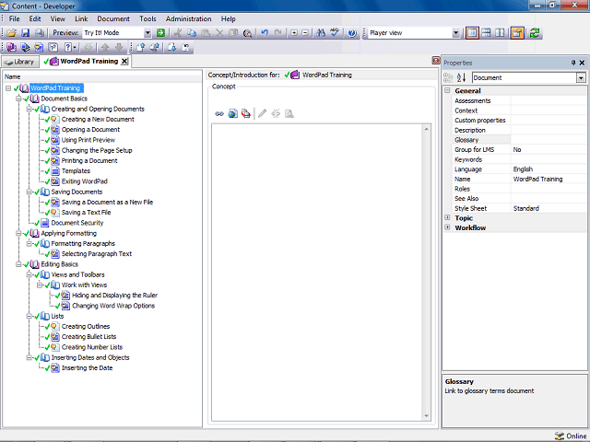This screenshot has height=442, width=590.
Task: Open the Edit menu
Action: click(35, 18)
